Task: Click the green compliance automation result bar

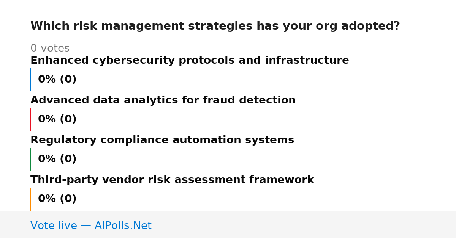Action: click(30, 159)
